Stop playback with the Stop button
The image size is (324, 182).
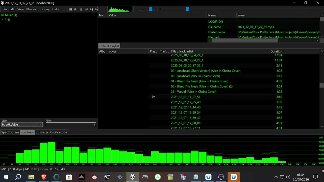coord(70,9)
